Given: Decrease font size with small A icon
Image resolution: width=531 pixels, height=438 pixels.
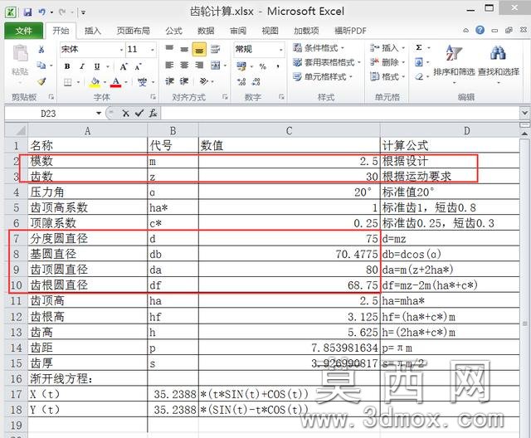Looking at the screenshot, I should [138, 67].
